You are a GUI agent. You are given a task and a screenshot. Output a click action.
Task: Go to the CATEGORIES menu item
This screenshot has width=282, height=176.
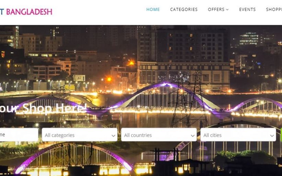click(x=184, y=10)
